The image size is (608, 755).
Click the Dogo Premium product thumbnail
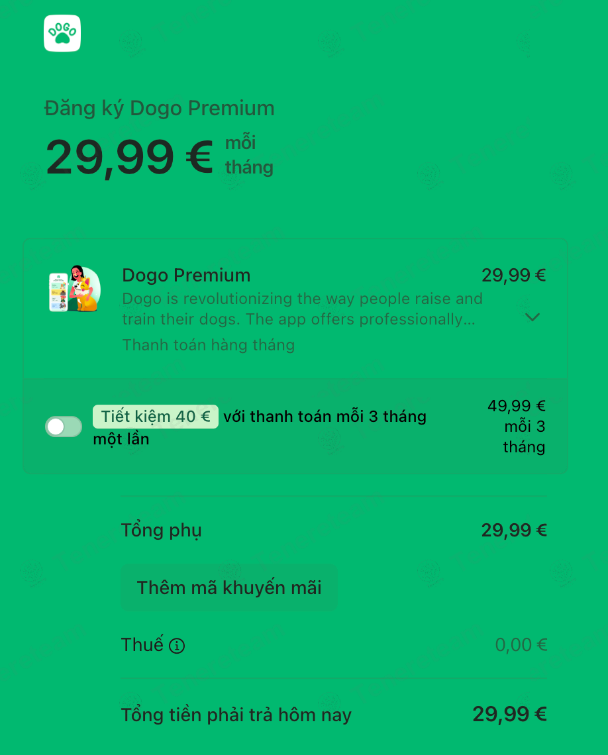tap(74, 289)
